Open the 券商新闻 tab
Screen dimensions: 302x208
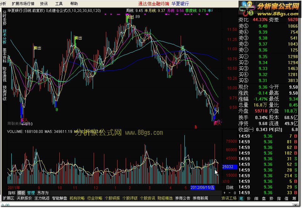tap(200, 198)
